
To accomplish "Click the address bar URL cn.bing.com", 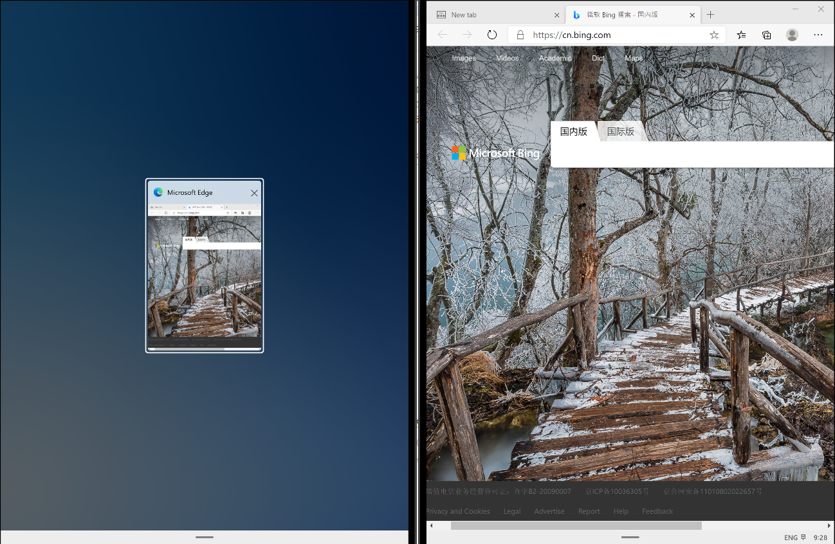I will coord(572,35).
